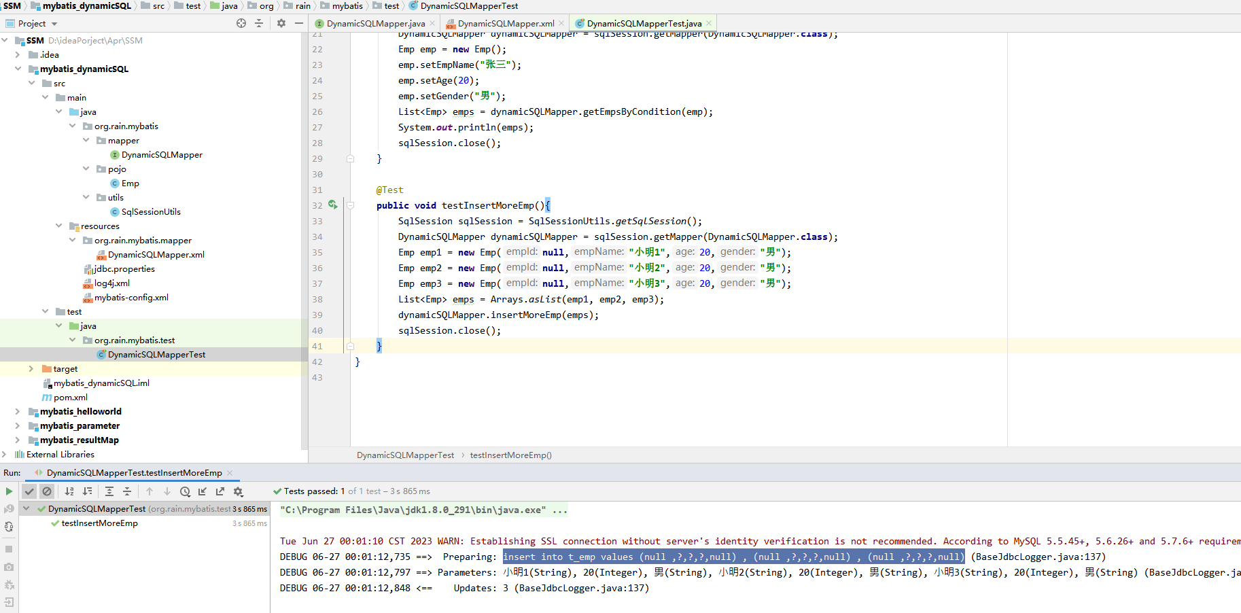Rerun failed tests icon in Run sidebar
The width and height of the screenshot is (1241, 613).
[9, 509]
